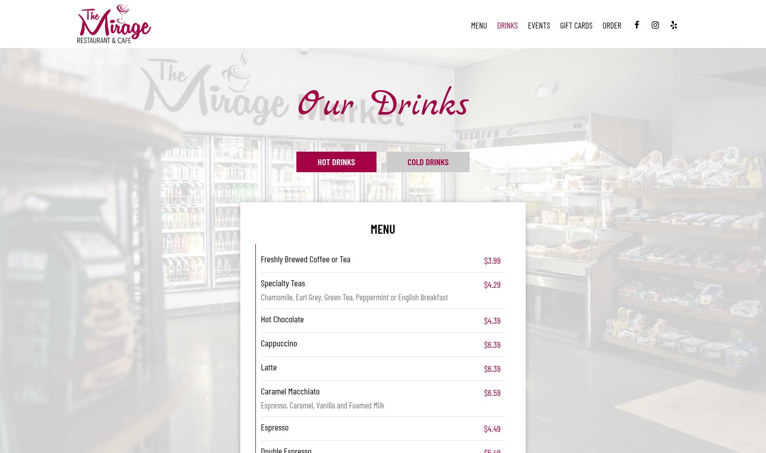Click The Mirage Restaurant & Cafe logo
This screenshot has width=766, height=453.
click(x=114, y=24)
